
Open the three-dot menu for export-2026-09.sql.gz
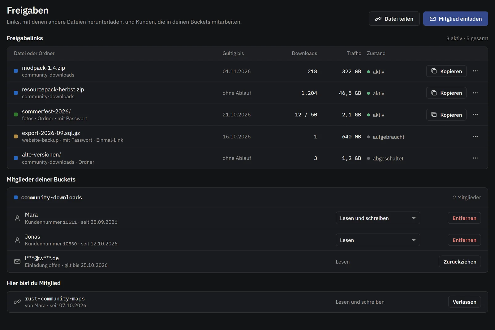[475, 136]
